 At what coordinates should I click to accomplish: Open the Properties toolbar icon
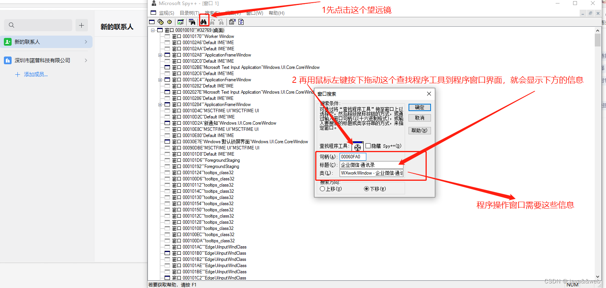click(232, 22)
